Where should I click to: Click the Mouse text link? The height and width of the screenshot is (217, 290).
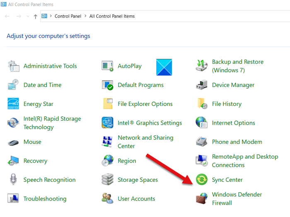(x=32, y=142)
